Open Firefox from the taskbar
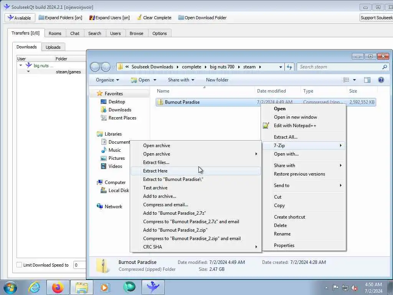393x295 pixels. pos(58,287)
